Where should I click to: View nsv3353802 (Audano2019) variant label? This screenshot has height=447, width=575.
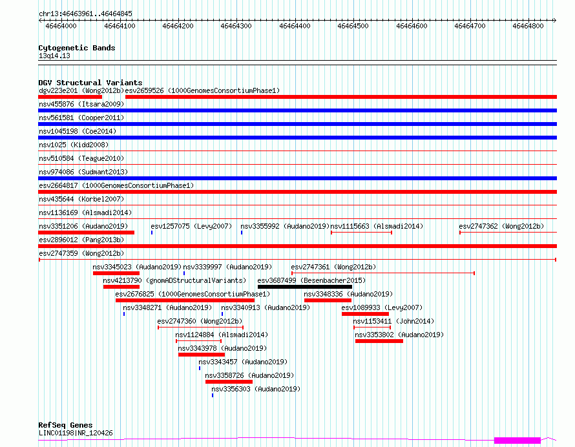[x=399, y=335]
